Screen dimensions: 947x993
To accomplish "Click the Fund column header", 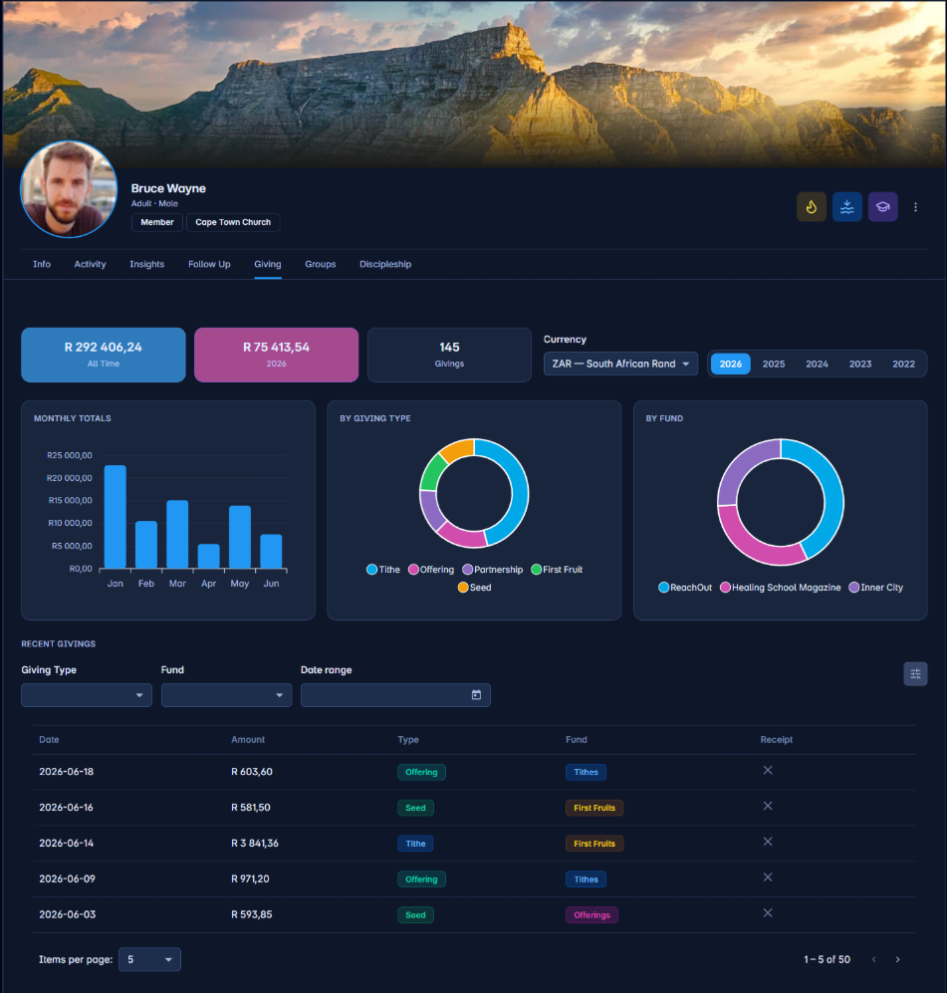I will tap(577, 740).
